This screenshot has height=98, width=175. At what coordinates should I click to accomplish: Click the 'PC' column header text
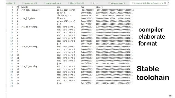click(17, 7)
